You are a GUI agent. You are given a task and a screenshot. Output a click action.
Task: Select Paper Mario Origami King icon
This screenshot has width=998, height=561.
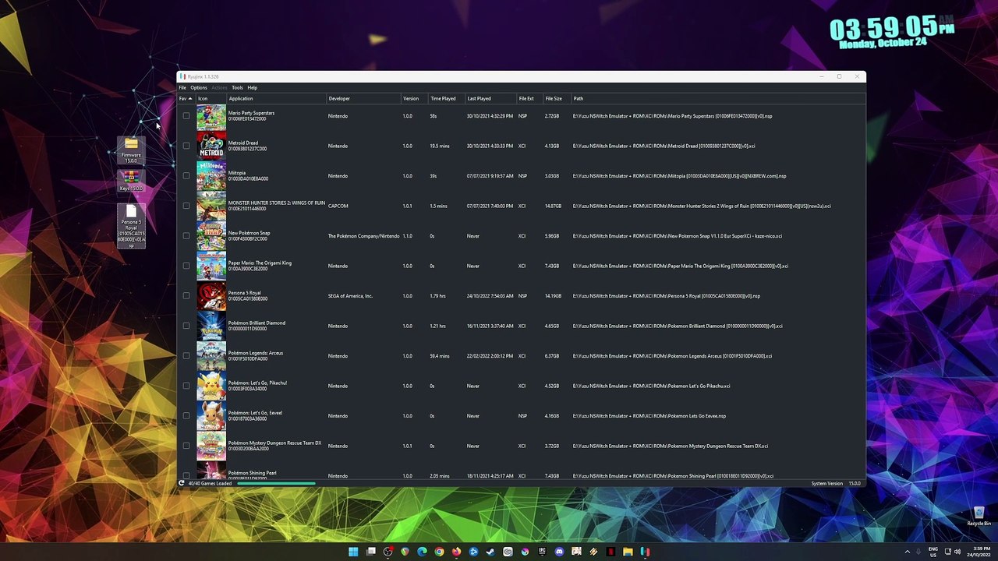[x=211, y=266]
